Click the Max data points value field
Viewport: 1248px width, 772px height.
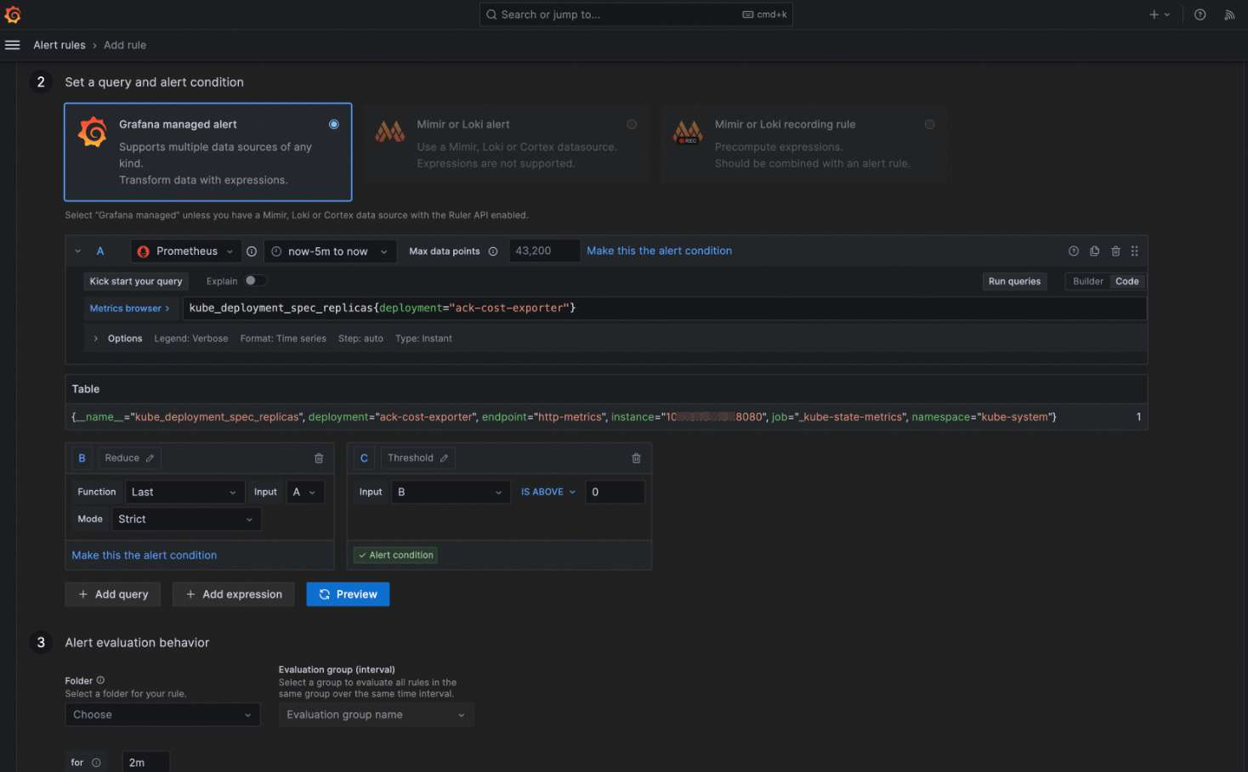(544, 250)
